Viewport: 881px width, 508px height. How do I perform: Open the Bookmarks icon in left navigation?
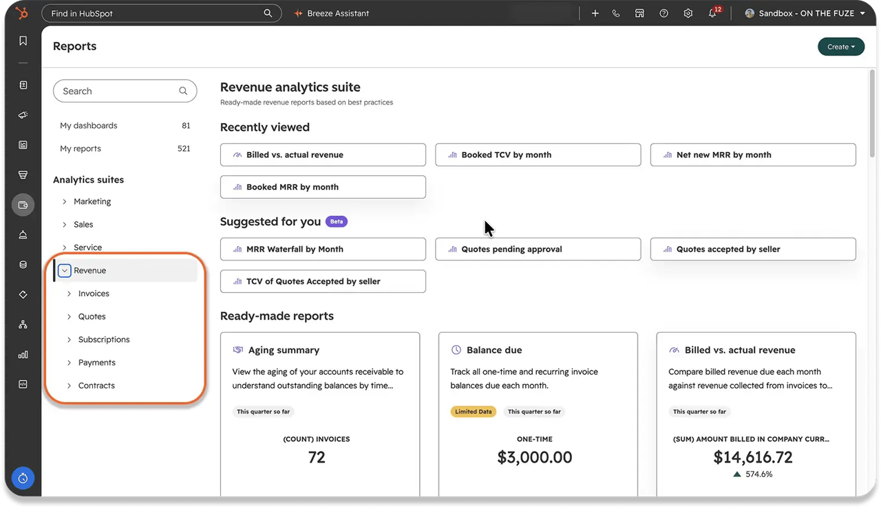pos(23,41)
